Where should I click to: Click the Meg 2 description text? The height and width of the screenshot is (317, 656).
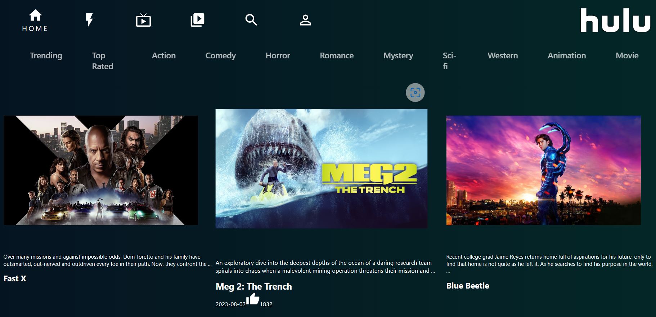[325, 267]
